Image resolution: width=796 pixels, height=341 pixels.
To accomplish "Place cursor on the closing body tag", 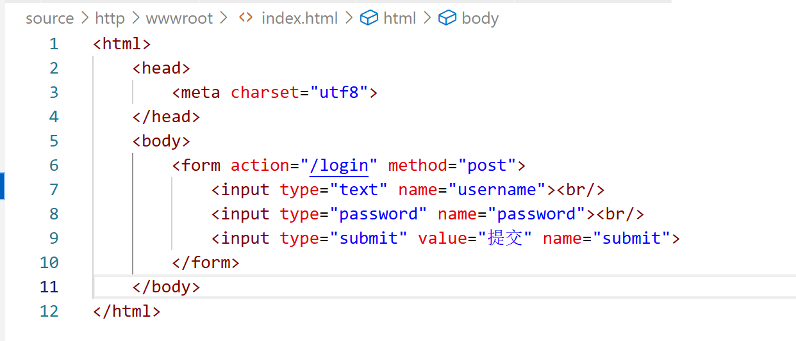I will pyautogui.click(x=167, y=287).
